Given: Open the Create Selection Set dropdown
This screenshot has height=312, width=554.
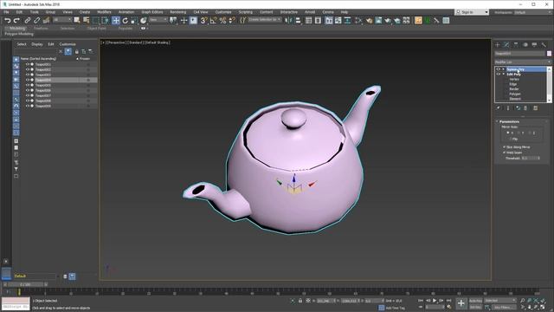Looking at the screenshot, I should (265, 20).
